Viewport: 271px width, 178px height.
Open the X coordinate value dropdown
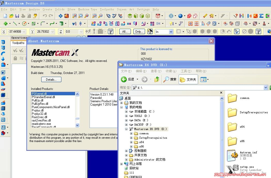click(x=24, y=32)
